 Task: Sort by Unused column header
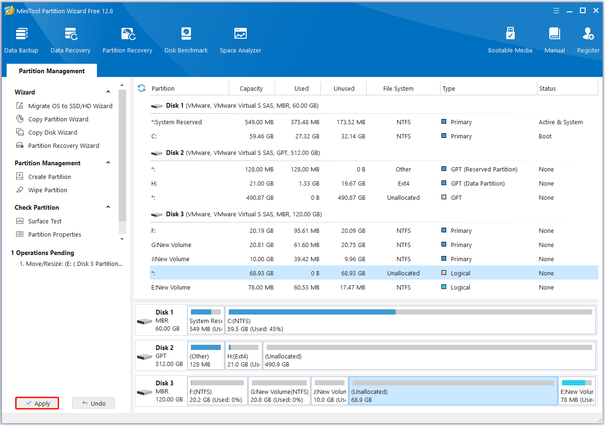tap(344, 88)
